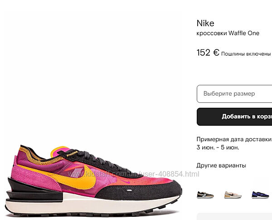Select the tan cream sneaker variant thumbnail
Screen dimensions: 272x220
[x=233, y=195]
